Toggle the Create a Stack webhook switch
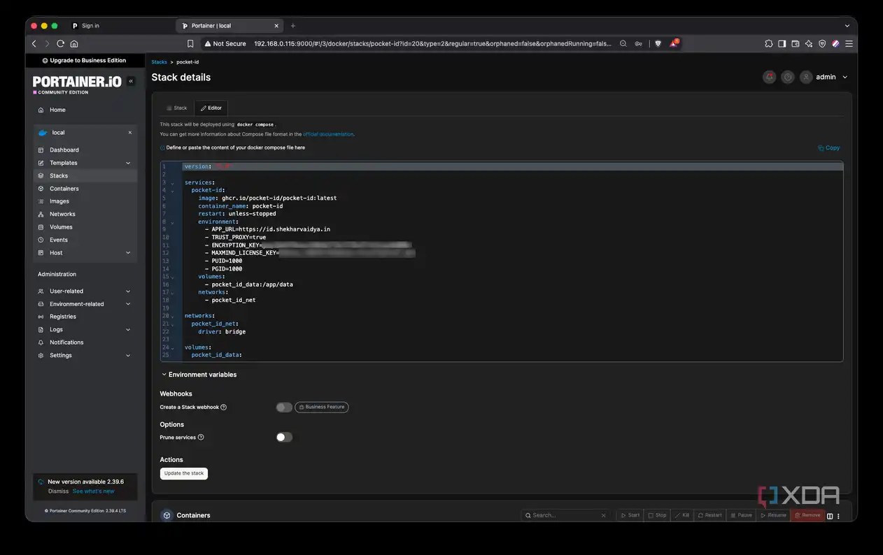Screen dimensions: 883x555 (x=284, y=408)
